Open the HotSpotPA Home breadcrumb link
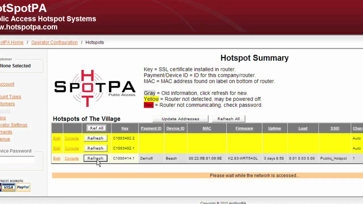 click(12, 42)
